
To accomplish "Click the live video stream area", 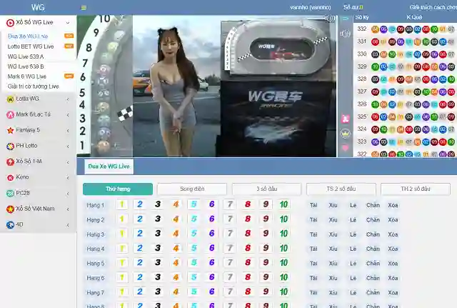I will click(206, 86).
